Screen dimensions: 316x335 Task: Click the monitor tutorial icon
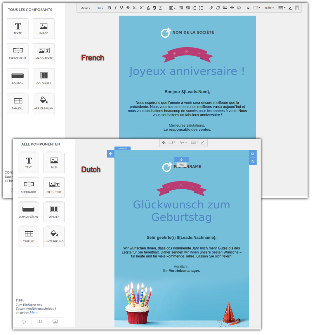tap(55, 322)
